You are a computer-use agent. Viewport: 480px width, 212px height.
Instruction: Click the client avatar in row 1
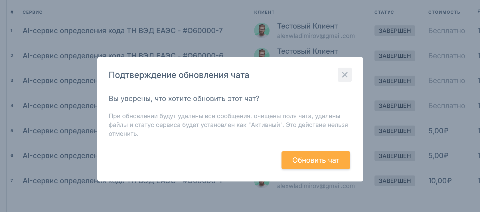coord(262,30)
